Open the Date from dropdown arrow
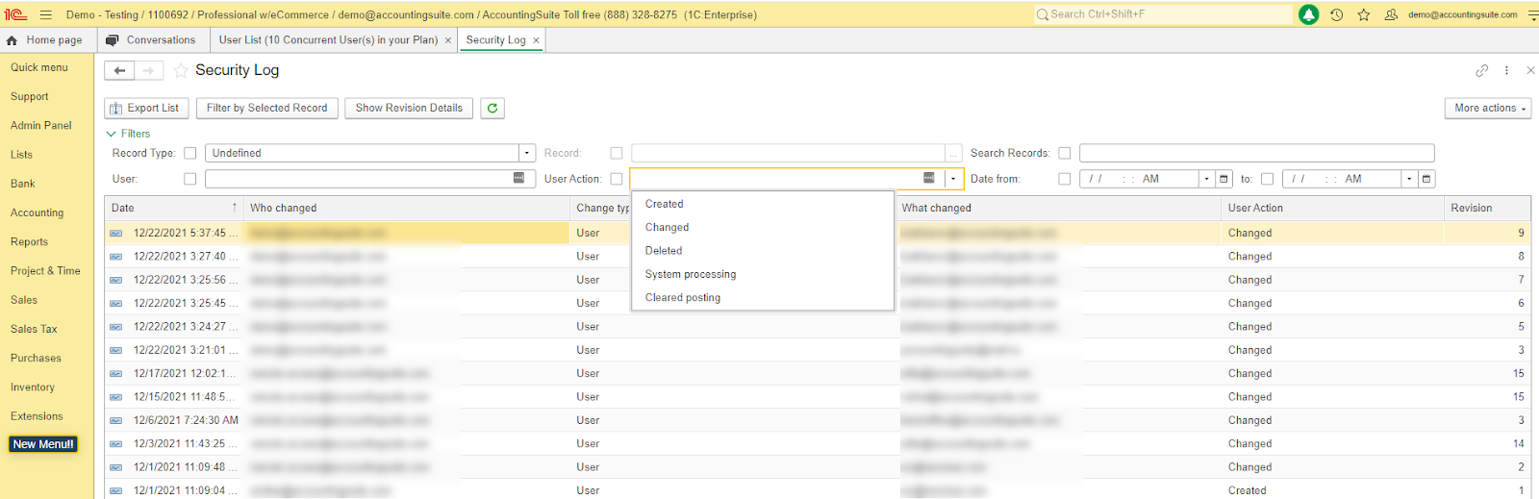1539x499 pixels. (1206, 179)
